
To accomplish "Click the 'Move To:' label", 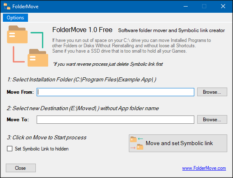I will [18, 120].
